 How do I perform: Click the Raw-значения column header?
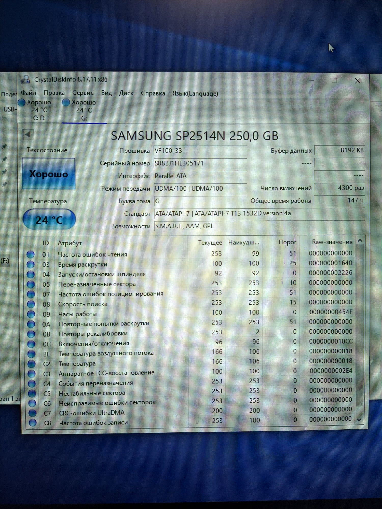click(x=332, y=242)
